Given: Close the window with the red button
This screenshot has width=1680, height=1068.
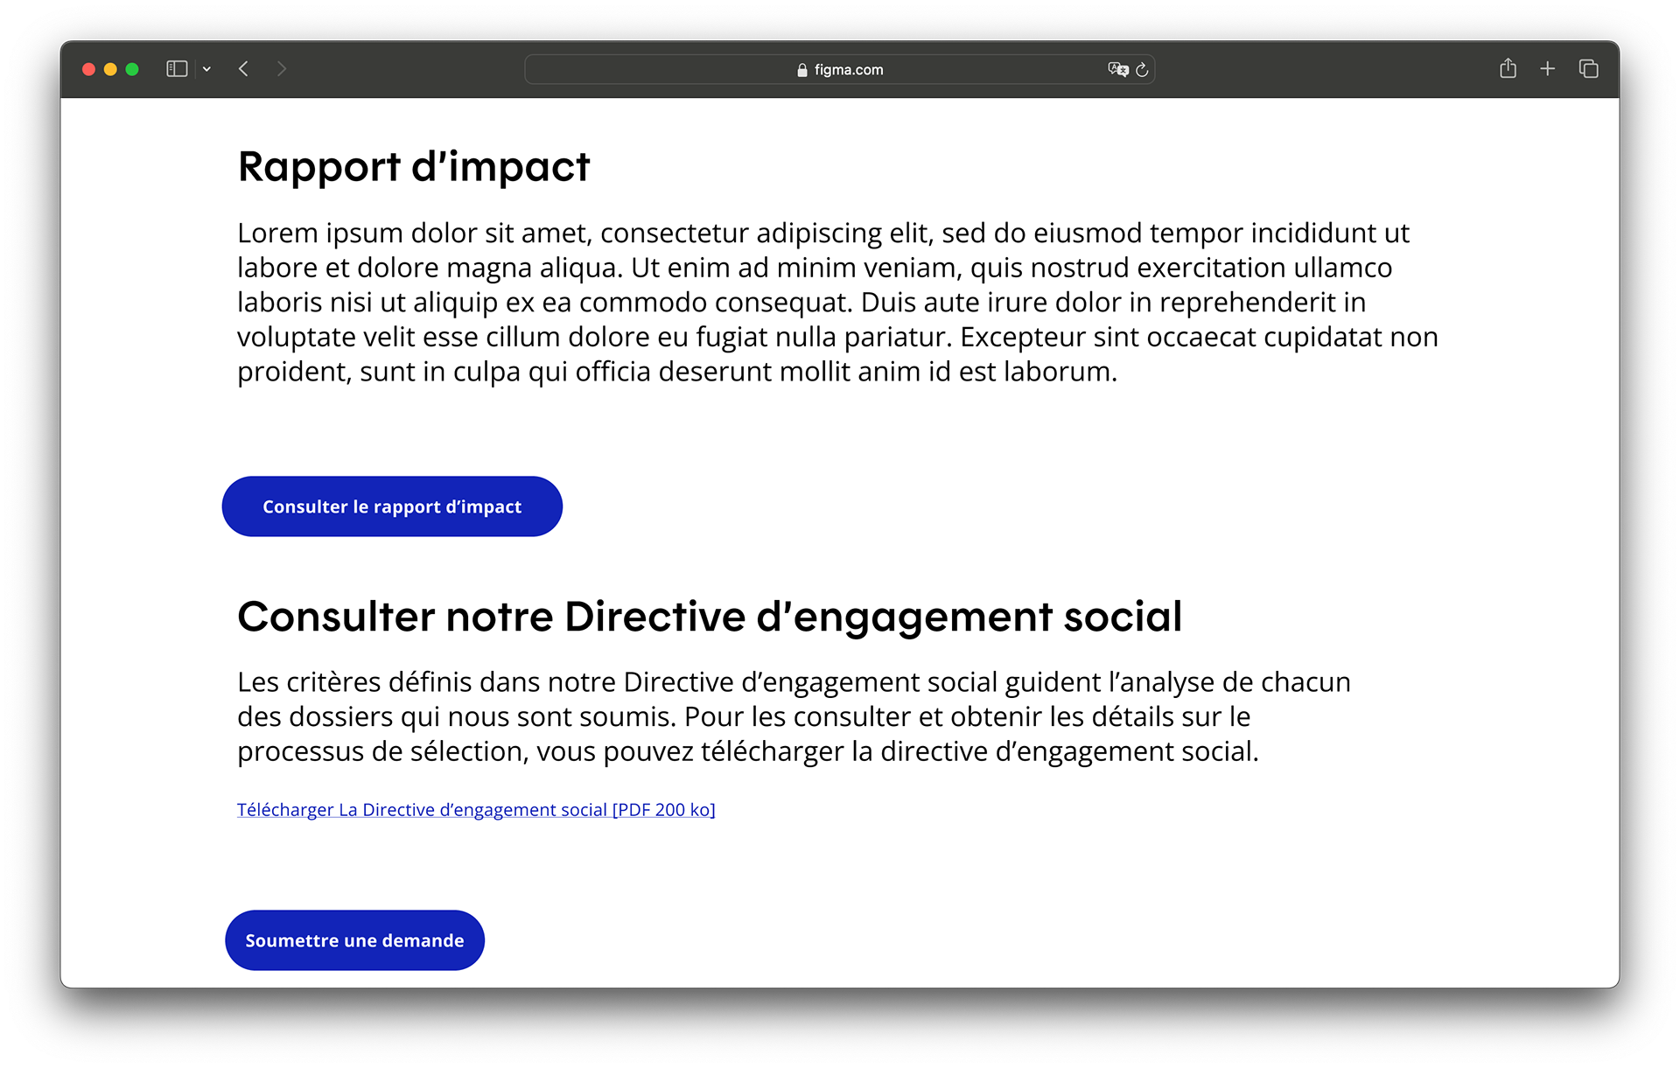Looking at the screenshot, I should click(x=88, y=69).
